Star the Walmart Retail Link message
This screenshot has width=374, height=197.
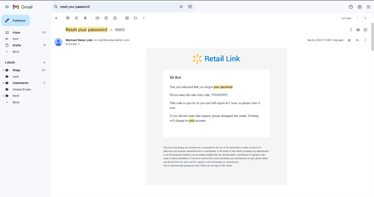point(349,40)
